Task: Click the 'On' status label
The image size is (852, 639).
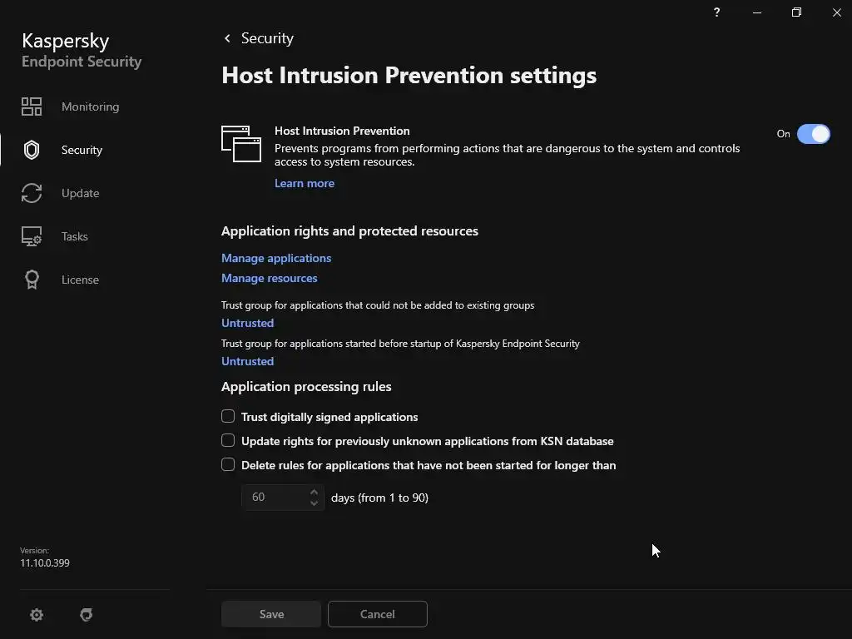Action: click(783, 134)
